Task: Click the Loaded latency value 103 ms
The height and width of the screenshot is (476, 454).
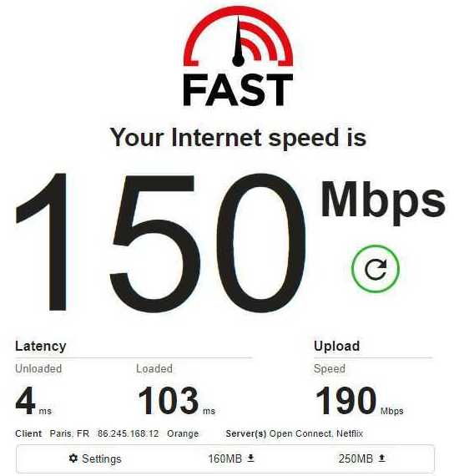Action: coord(177,401)
